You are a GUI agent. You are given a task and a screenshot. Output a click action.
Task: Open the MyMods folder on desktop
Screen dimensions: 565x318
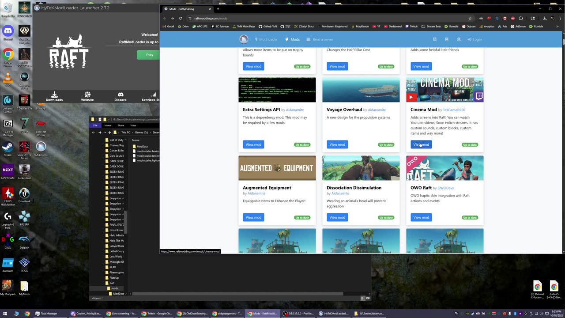(24, 288)
